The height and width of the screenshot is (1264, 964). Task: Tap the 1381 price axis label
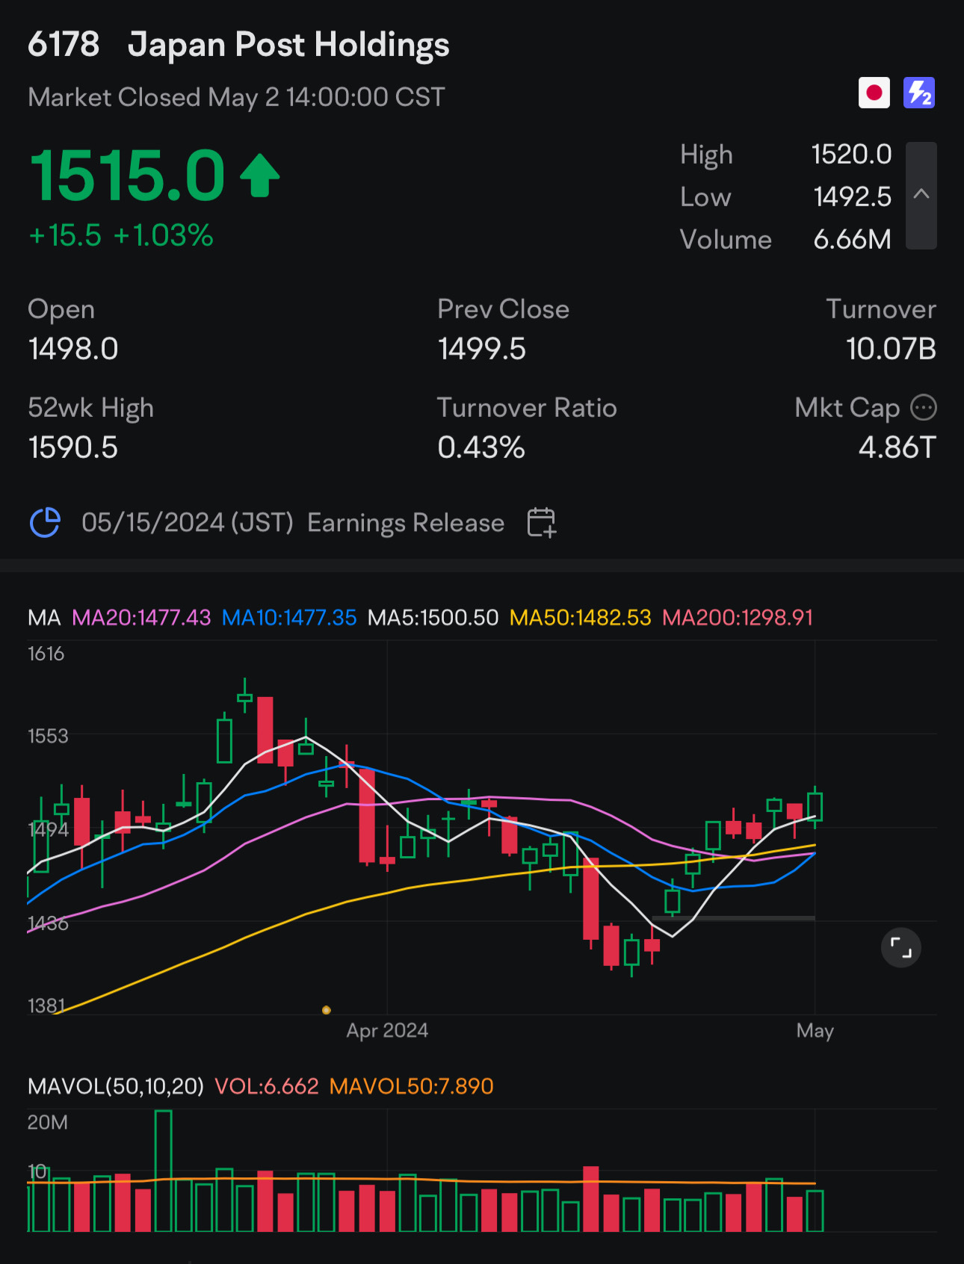pos(46,1006)
